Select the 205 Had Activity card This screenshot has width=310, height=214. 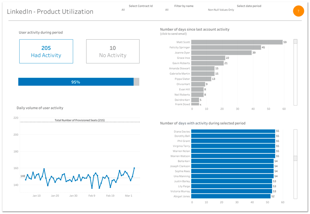[46, 51]
